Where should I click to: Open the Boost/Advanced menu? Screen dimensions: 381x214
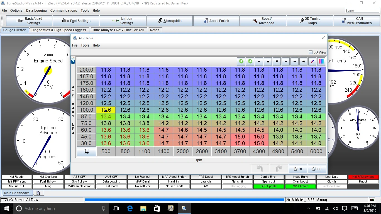(x=263, y=21)
